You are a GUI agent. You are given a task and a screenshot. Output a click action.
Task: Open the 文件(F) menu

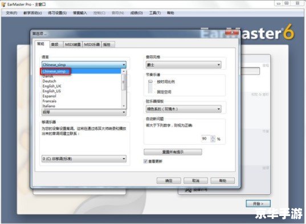click(11, 13)
